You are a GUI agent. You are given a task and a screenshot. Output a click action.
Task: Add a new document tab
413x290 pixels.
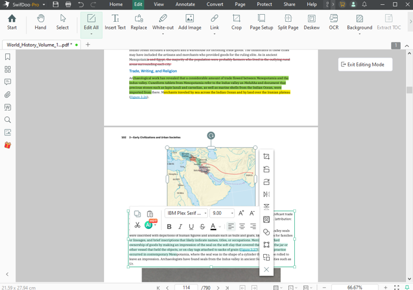point(88,45)
